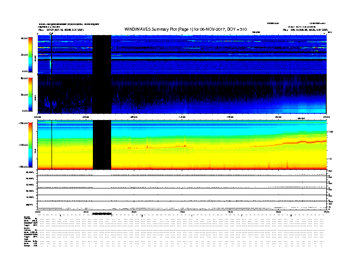The width and height of the screenshot is (352, 272).
Task: Click the 16:00 tick label below RAD1 spectrogram
Action: pyautogui.click(x=230, y=117)
